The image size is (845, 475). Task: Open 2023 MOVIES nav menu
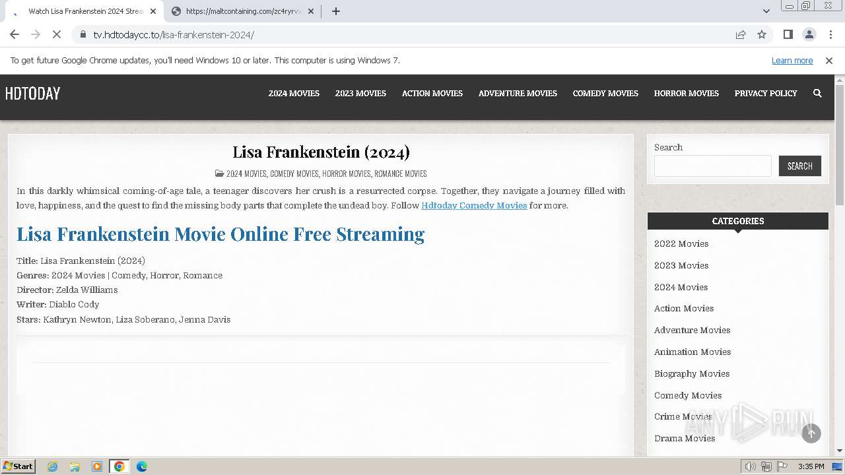click(360, 94)
